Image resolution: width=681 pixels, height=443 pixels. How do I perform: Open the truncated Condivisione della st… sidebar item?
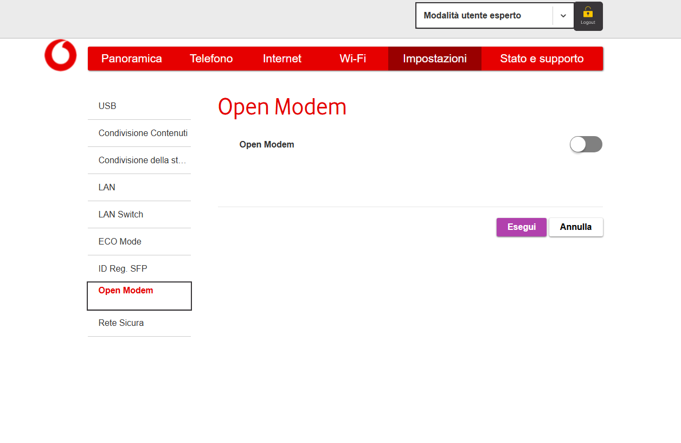point(139,160)
